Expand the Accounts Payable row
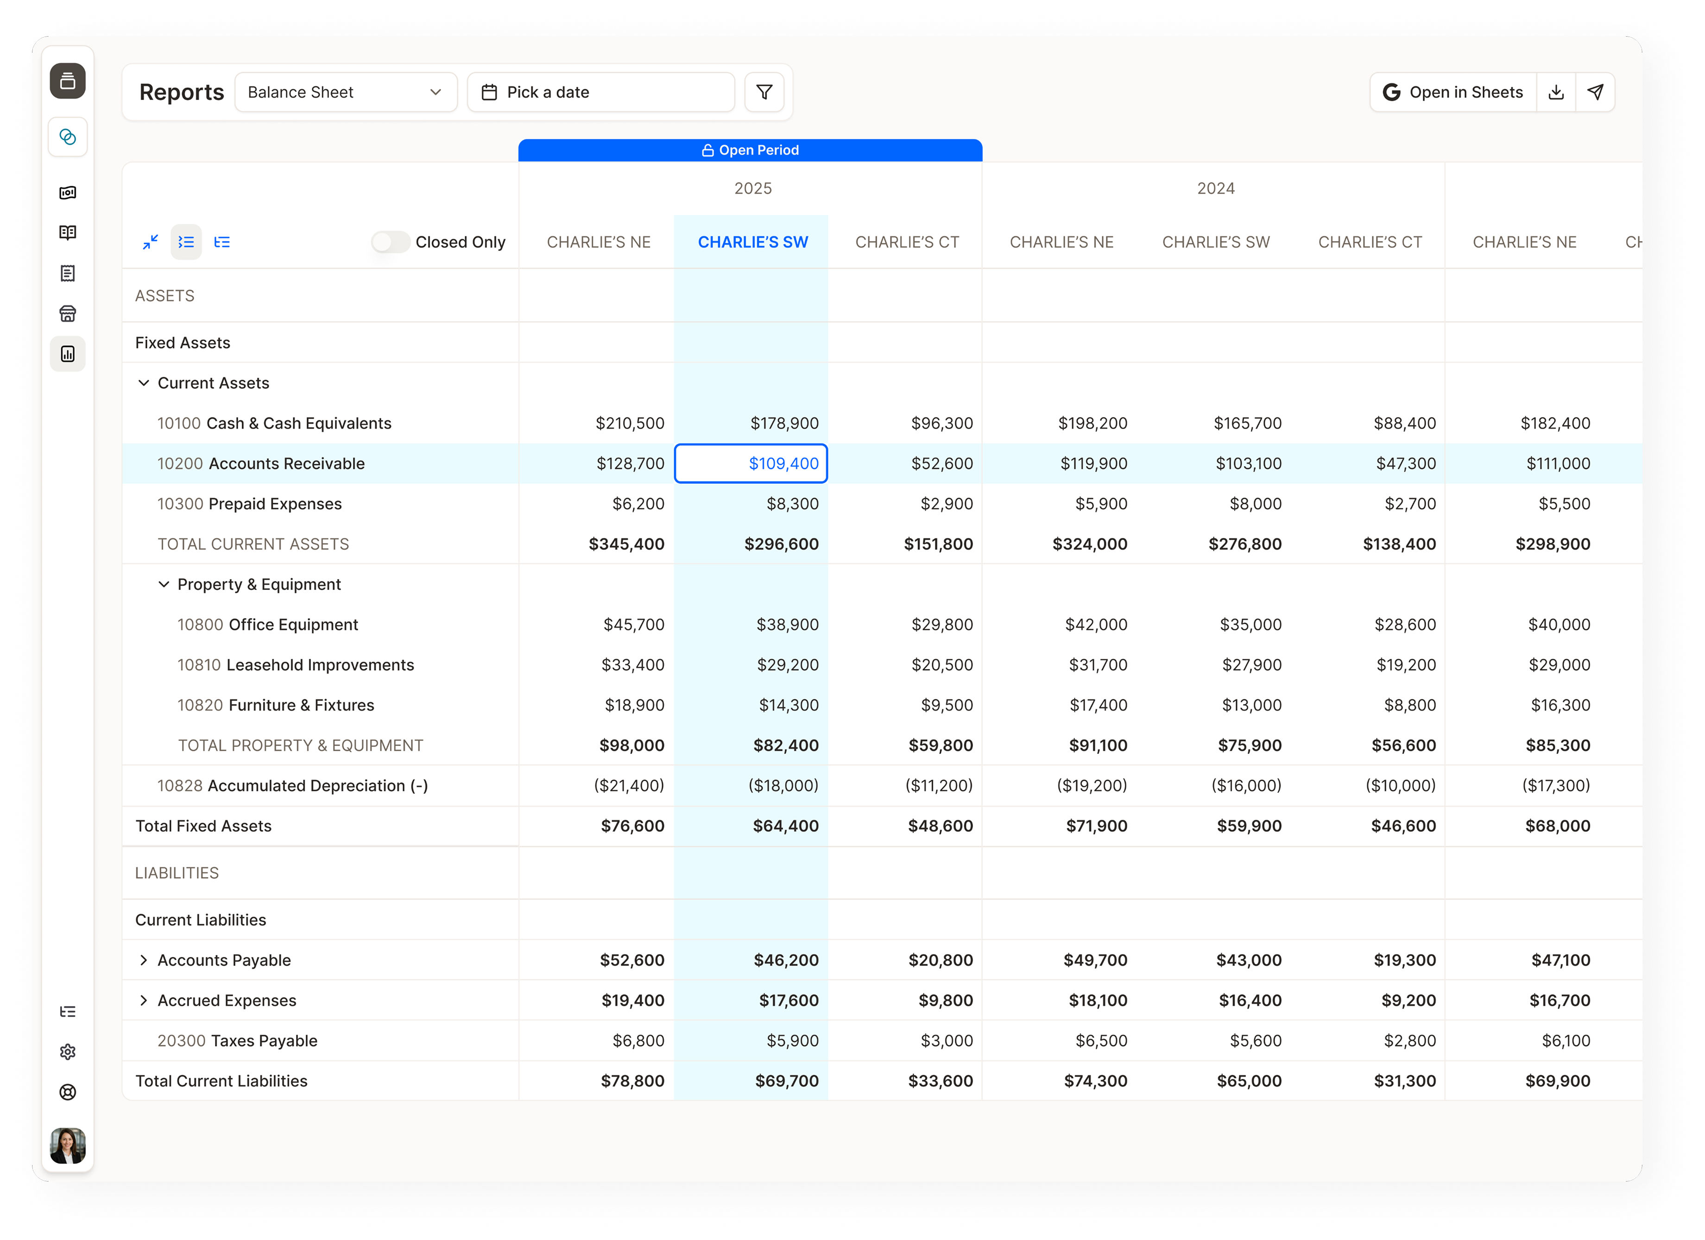Image resolution: width=1705 pixels, height=1240 pixels. (x=144, y=960)
